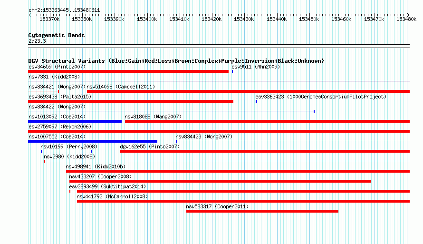423x244 pixels.
Task: Open the esv3363423 (1000GenomesConsortiumPilotProject) label
Action: [x=321, y=97]
